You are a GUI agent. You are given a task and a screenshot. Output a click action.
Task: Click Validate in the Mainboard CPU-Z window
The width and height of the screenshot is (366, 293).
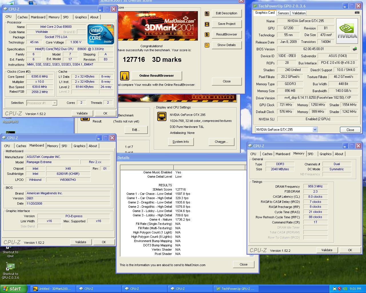(x=81, y=242)
